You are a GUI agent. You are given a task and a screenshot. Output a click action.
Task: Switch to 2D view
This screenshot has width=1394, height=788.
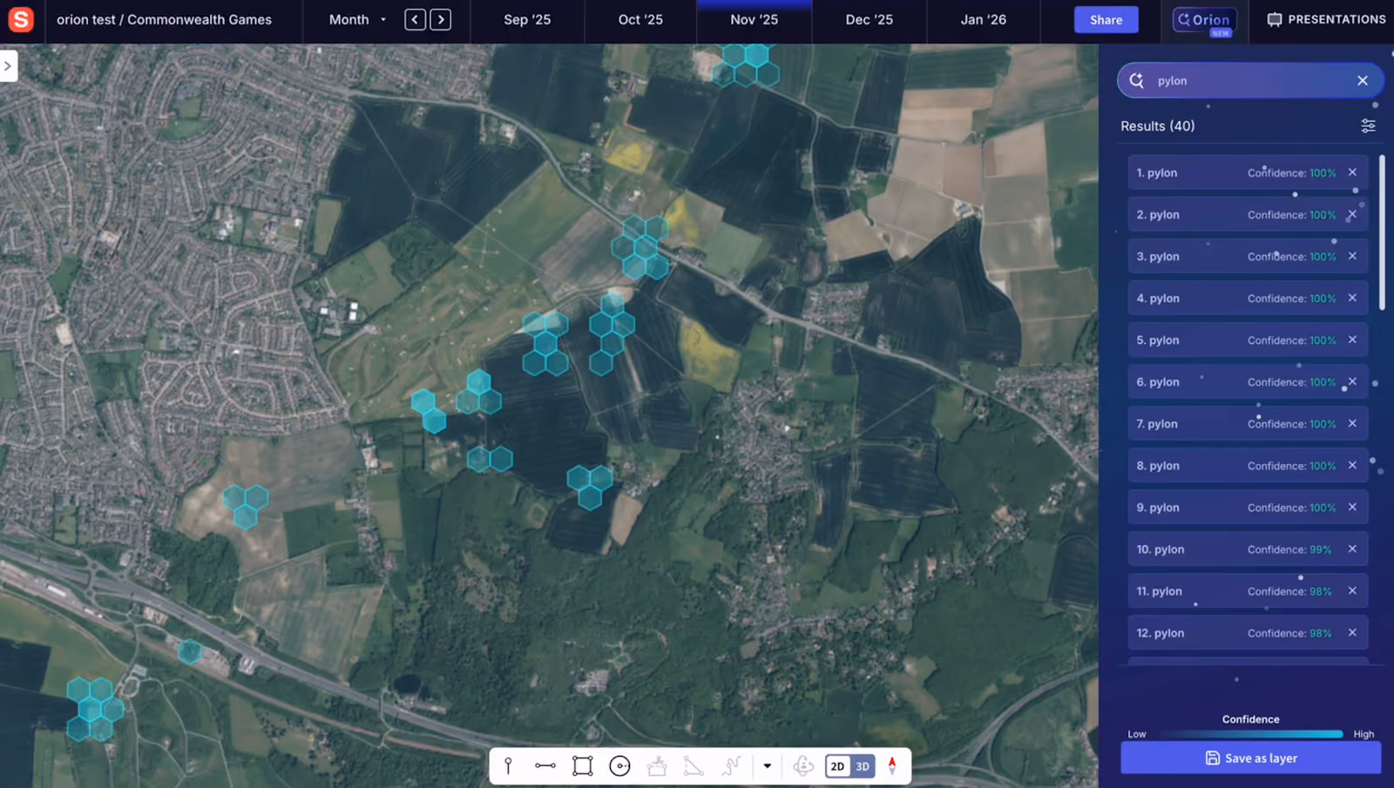pos(837,766)
